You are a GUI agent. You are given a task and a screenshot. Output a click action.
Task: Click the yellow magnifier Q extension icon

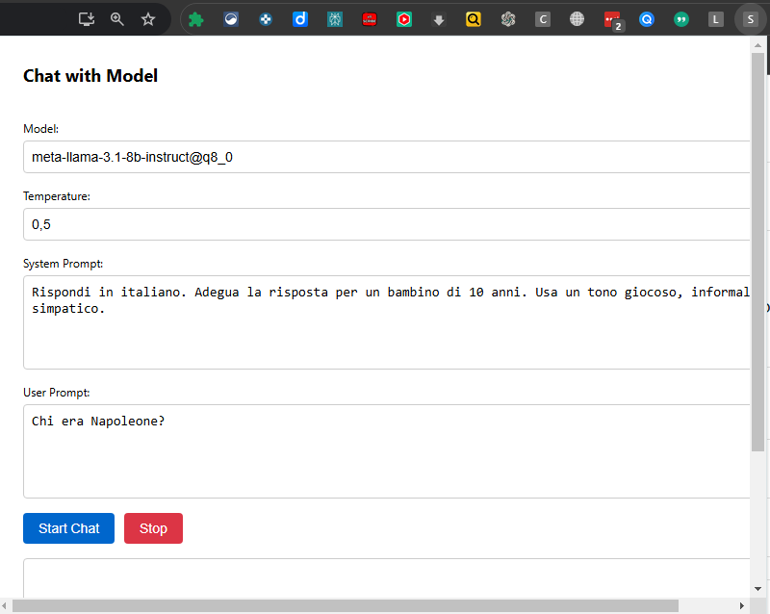[474, 18]
